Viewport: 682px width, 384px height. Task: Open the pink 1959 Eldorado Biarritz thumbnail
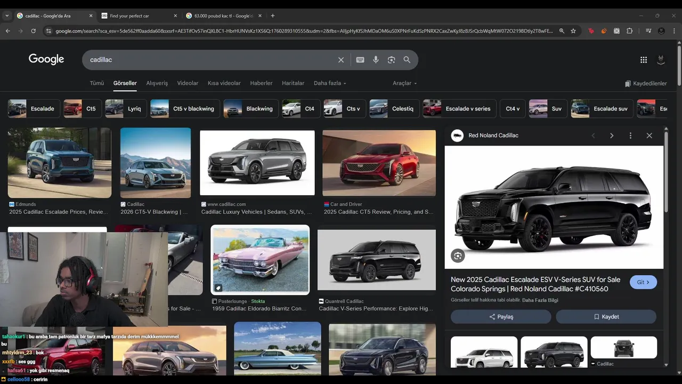(260, 260)
